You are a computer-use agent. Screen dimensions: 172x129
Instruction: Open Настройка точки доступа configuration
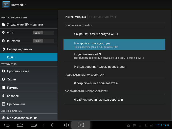[x=114, y=45]
